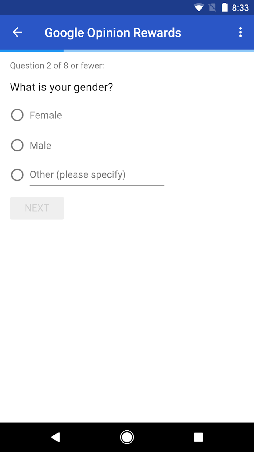Select the Other radio button

pos(17,175)
